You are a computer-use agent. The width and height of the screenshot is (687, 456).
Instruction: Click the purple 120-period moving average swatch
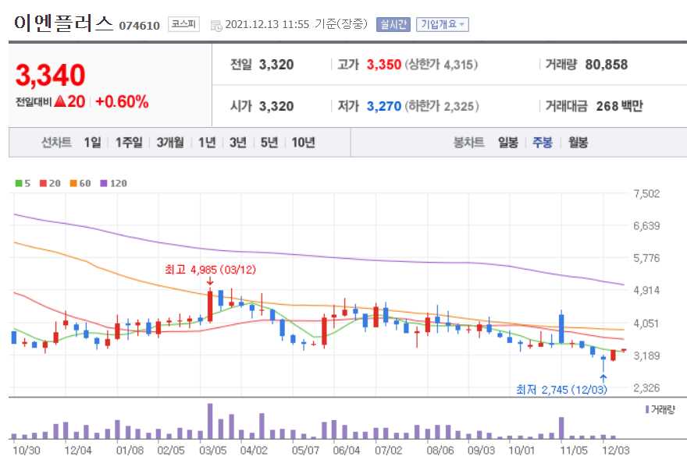(103, 183)
